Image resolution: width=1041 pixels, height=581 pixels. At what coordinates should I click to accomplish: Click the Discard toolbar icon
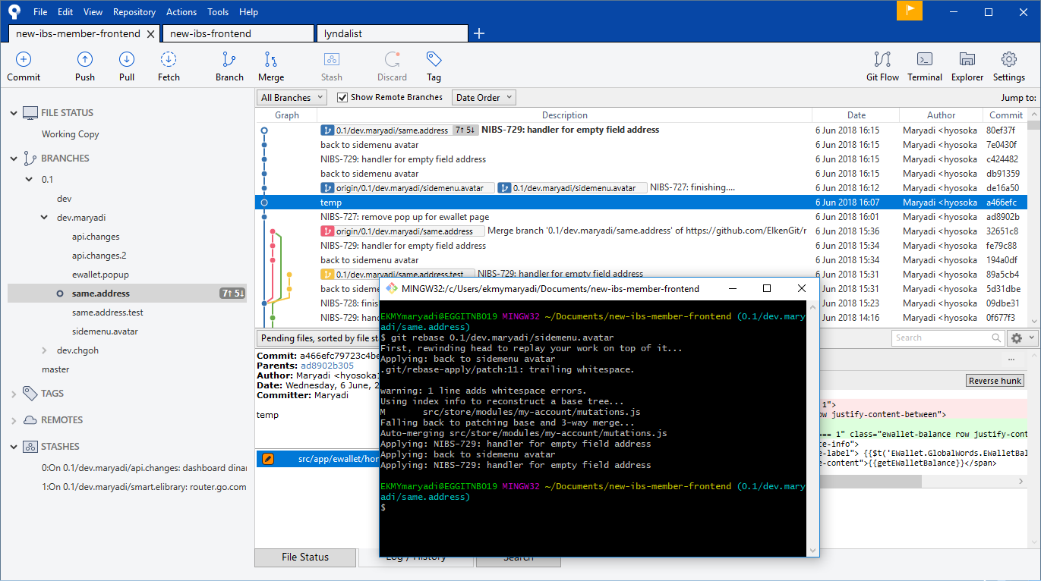pyautogui.click(x=392, y=59)
